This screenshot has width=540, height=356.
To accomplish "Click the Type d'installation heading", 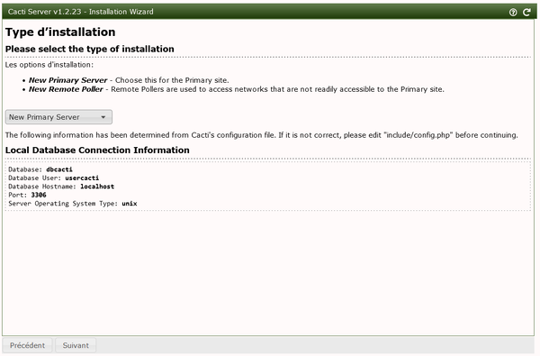I will (x=60, y=32).
